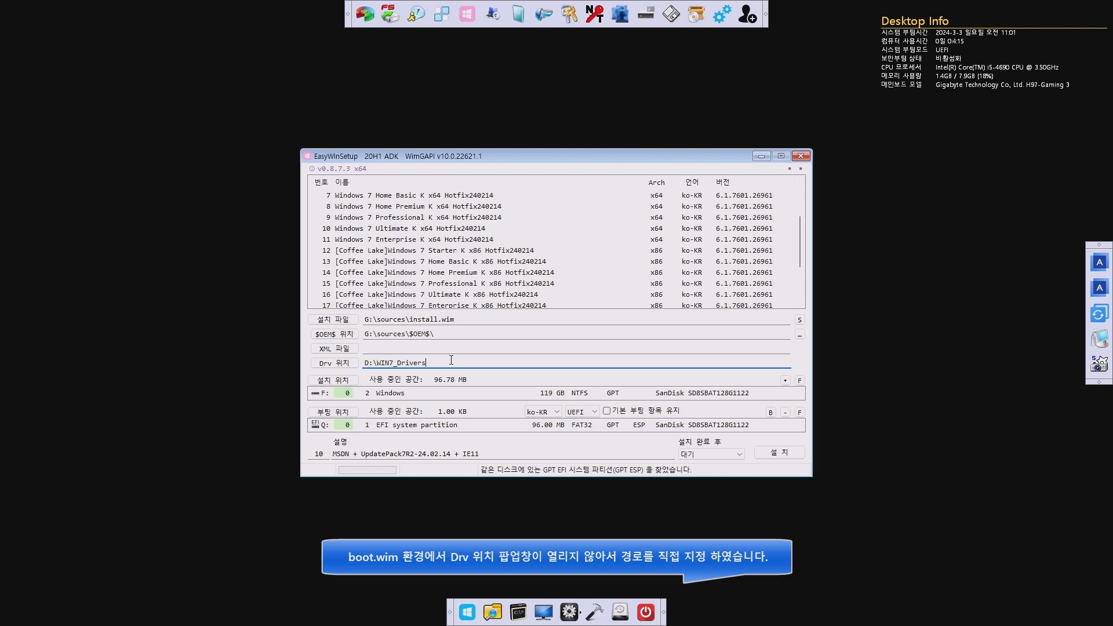1113x626 pixels.
Task: Open the yellow running-man chat bubble icon
Action: [x=416, y=14]
